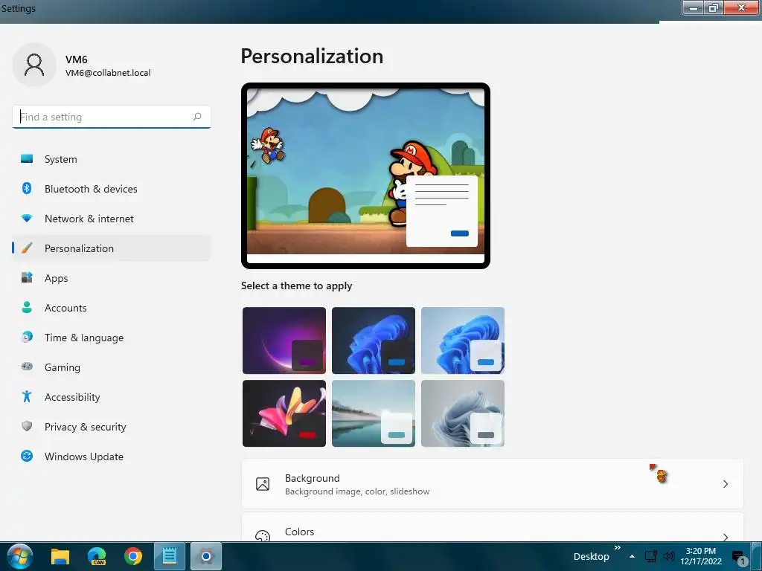The height and width of the screenshot is (571, 762).
Task: Click the Show desktop strip
Action: coord(756,556)
